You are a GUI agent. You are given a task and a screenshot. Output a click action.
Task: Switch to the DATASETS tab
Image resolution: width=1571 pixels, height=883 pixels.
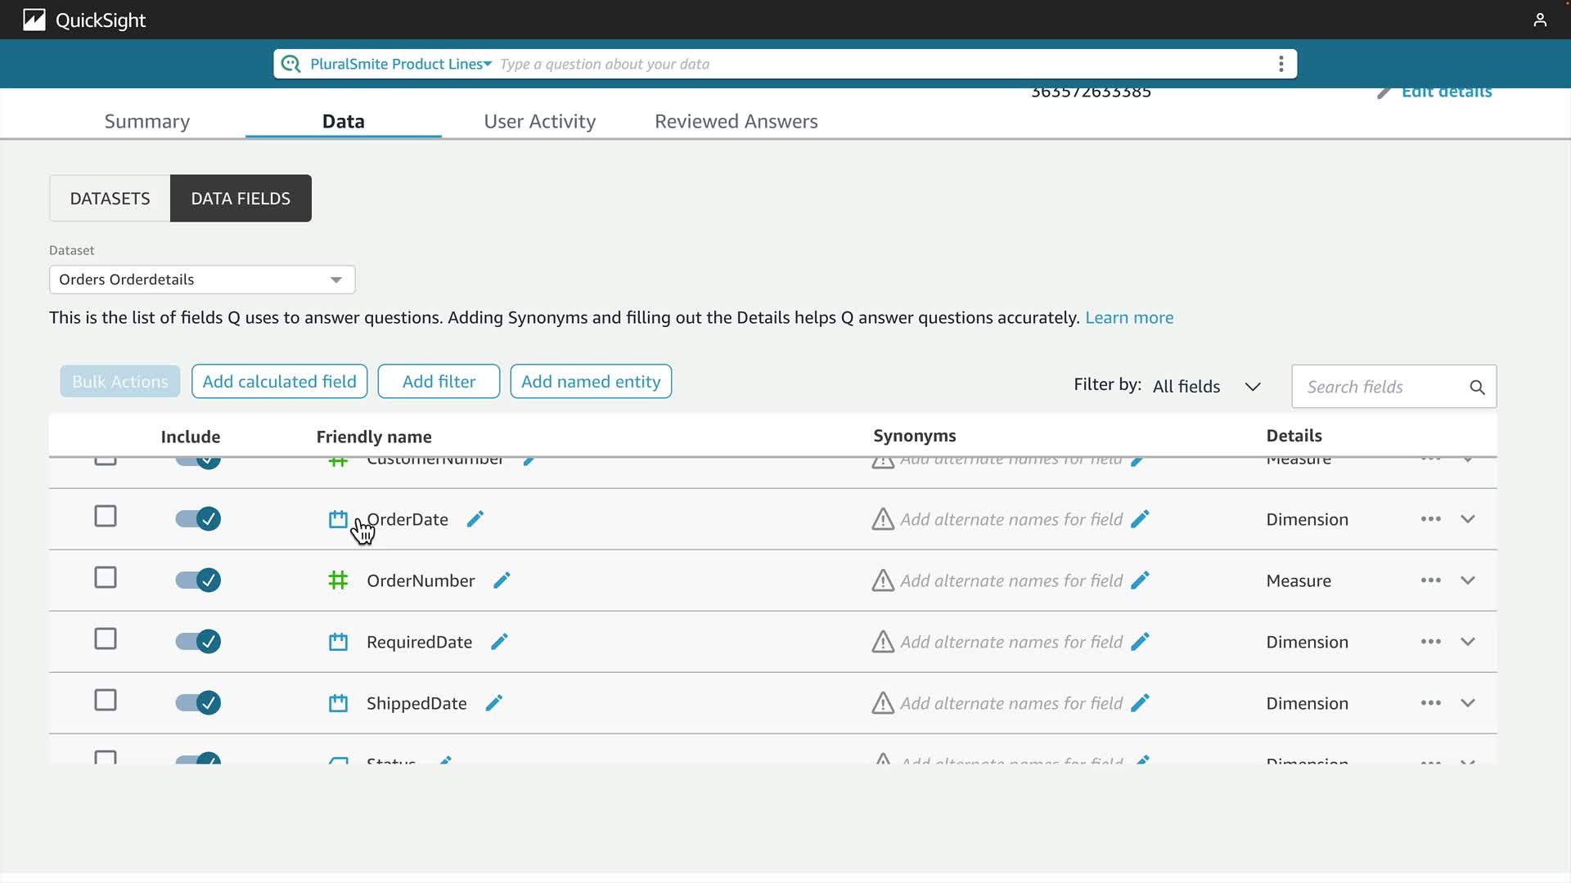pyautogui.click(x=110, y=199)
